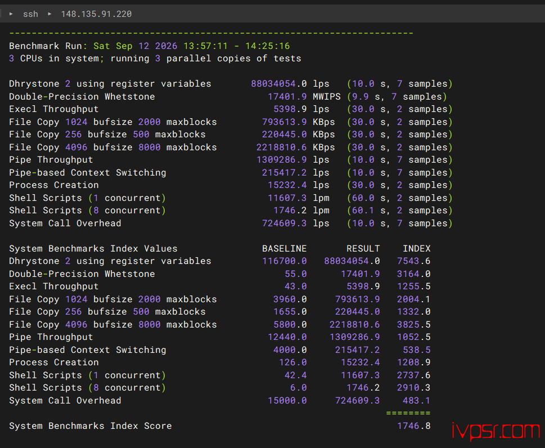
Task: Click the index value '3825.5'
Action: (413, 325)
